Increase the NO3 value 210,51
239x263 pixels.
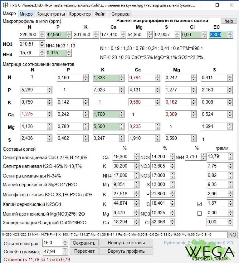tap(42, 42)
